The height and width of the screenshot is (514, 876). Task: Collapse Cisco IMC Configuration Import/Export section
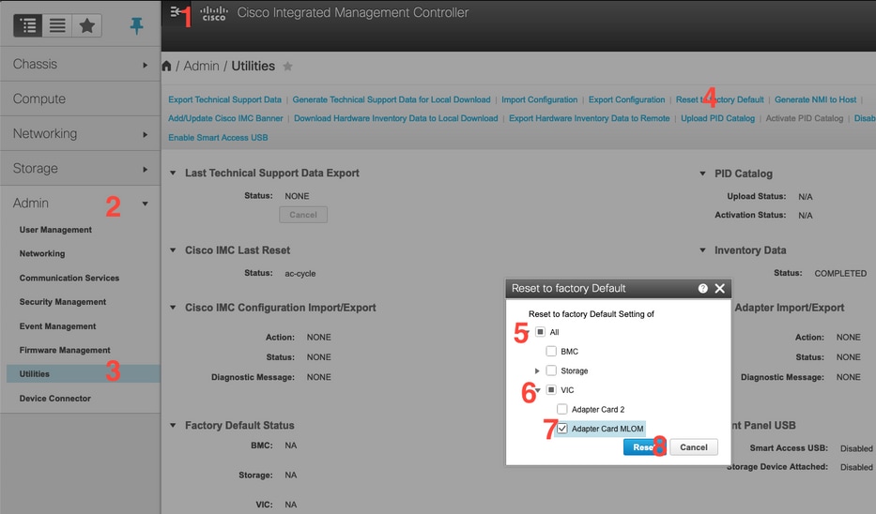click(x=173, y=308)
